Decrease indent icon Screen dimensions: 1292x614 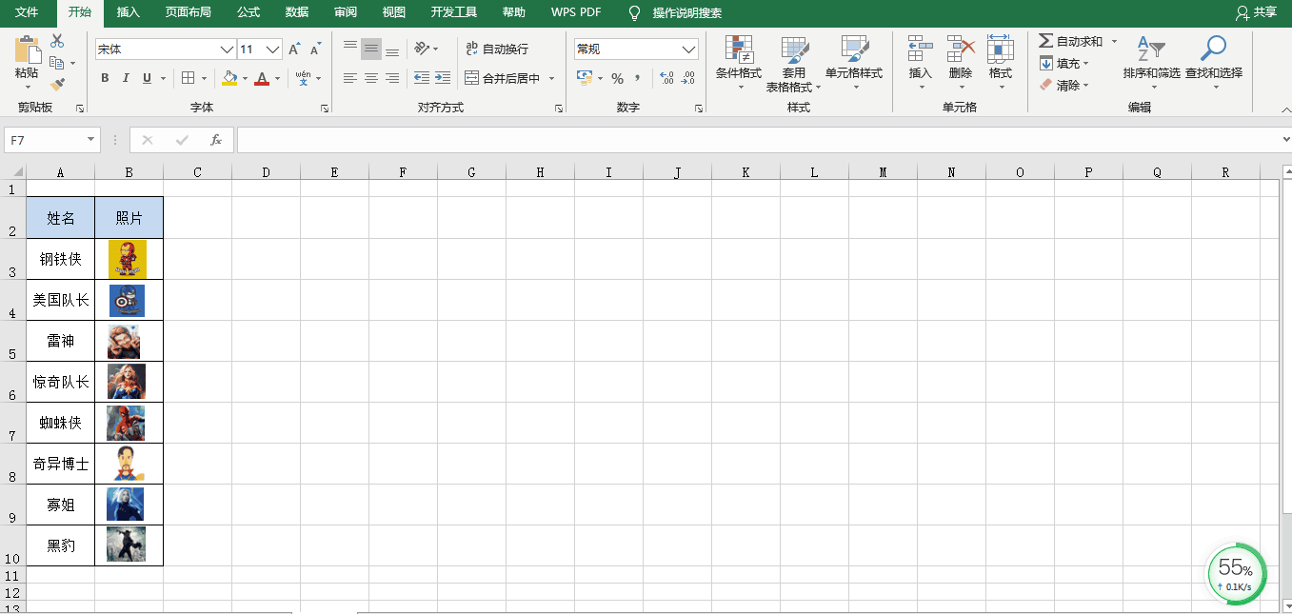(422, 78)
